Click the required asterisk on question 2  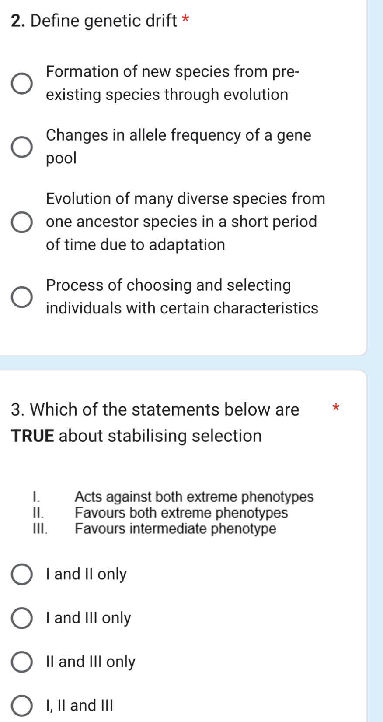[x=185, y=20]
